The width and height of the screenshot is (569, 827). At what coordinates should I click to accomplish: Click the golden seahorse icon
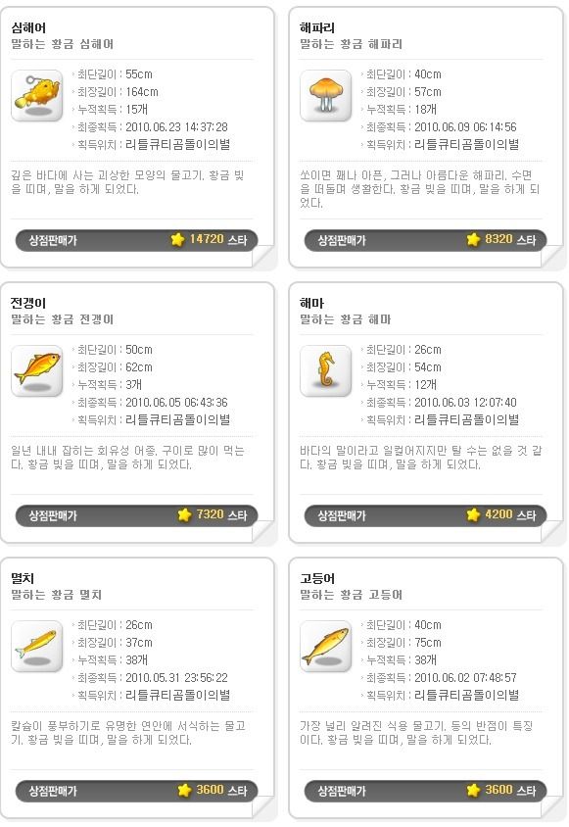[x=325, y=370]
